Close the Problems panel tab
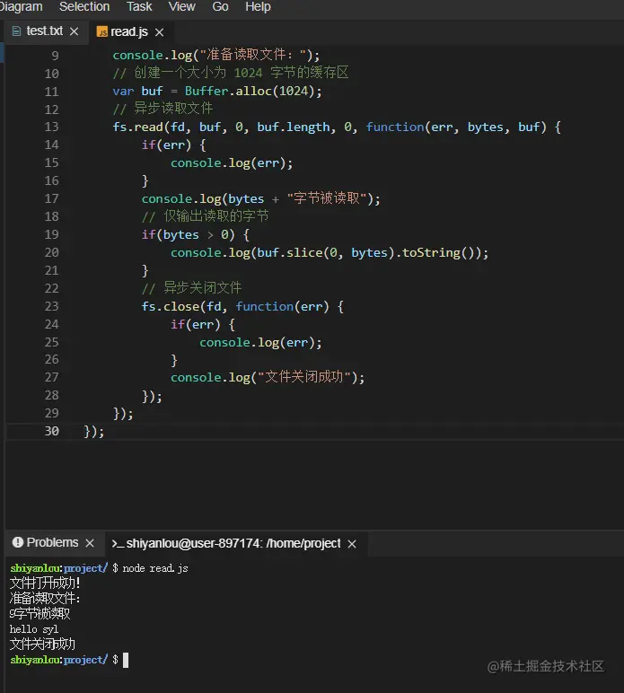This screenshot has height=693, width=624. coord(90,543)
